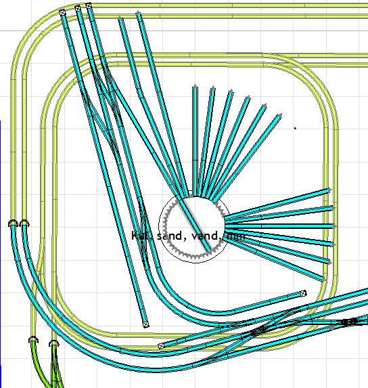Viewport: 368px width, 388px height.
Task: Select the buffer stop ending the long diagonal siding
Action: [x=146, y=324]
